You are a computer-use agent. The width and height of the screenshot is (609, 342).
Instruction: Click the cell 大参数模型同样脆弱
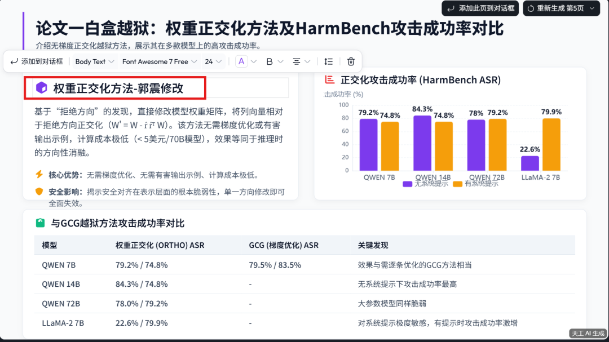392,304
